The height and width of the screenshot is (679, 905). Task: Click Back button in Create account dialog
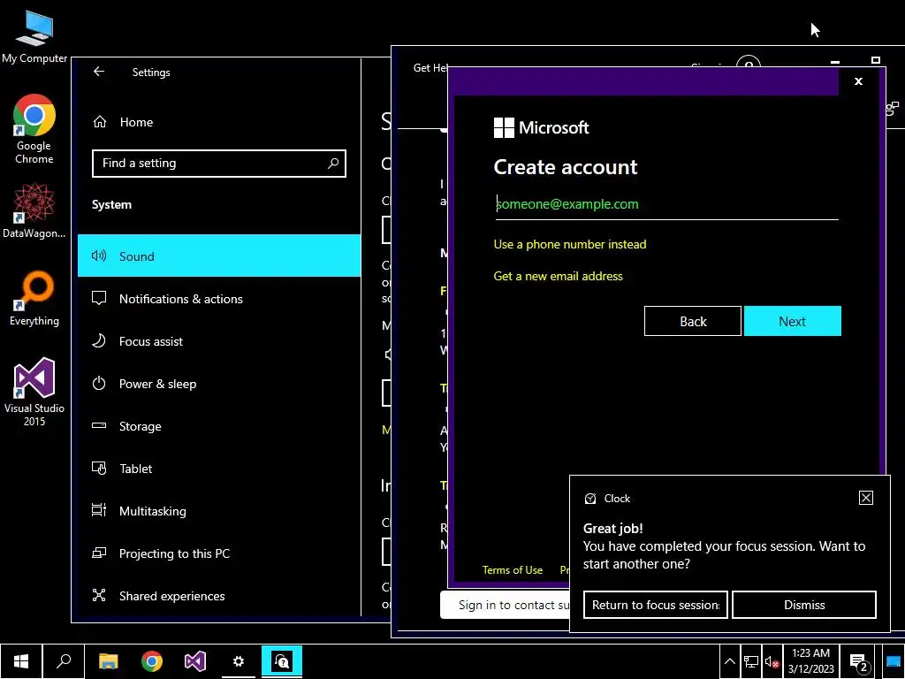click(x=693, y=321)
